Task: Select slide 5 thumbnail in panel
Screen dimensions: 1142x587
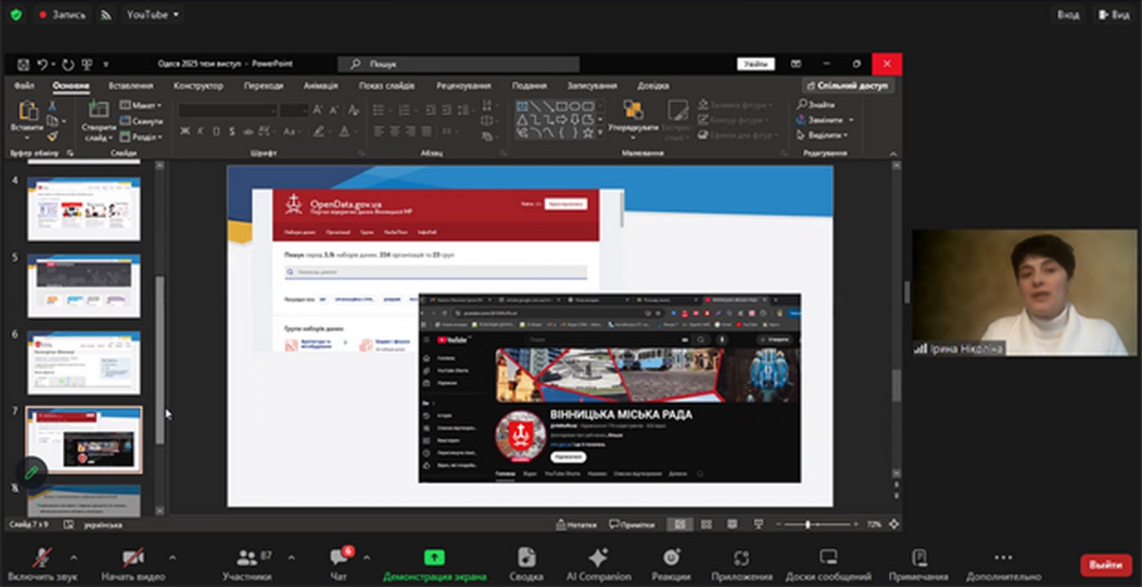Action: click(84, 286)
